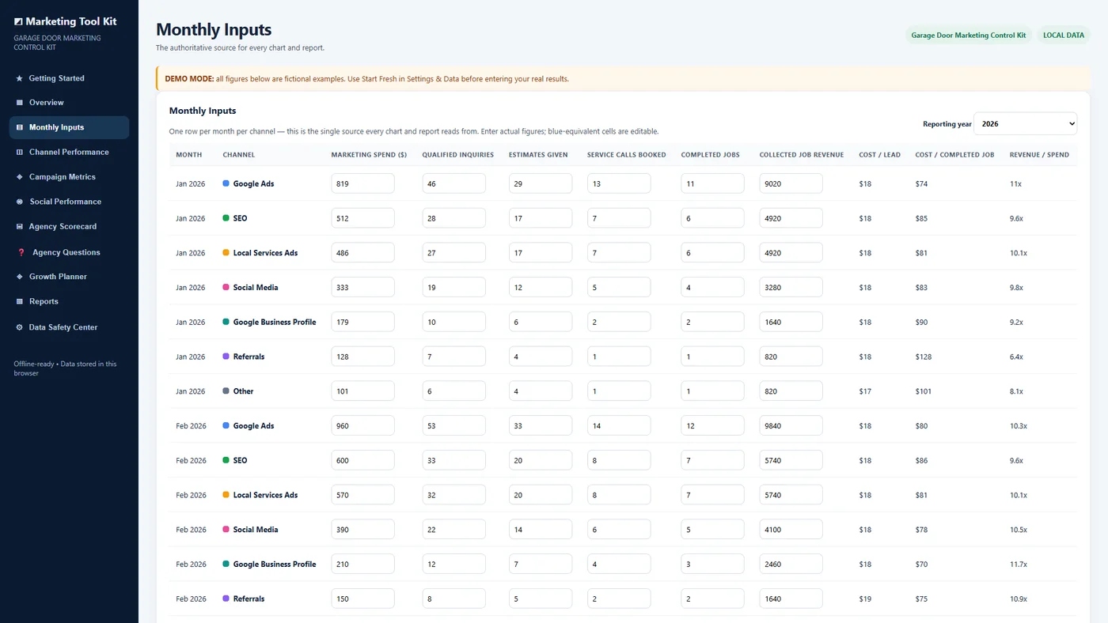Click the Getting Started star icon
This screenshot has width=1108, height=623.
(19, 78)
